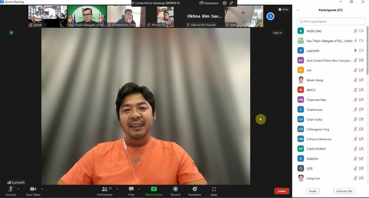Open the View layout menu
The width and height of the screenshot is (369, 198).
(x=283, y=10)
